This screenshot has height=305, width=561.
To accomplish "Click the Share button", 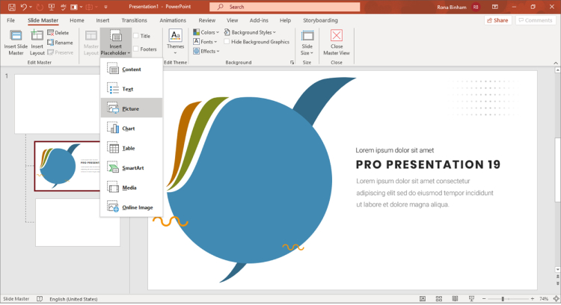I will click(497, 20).
